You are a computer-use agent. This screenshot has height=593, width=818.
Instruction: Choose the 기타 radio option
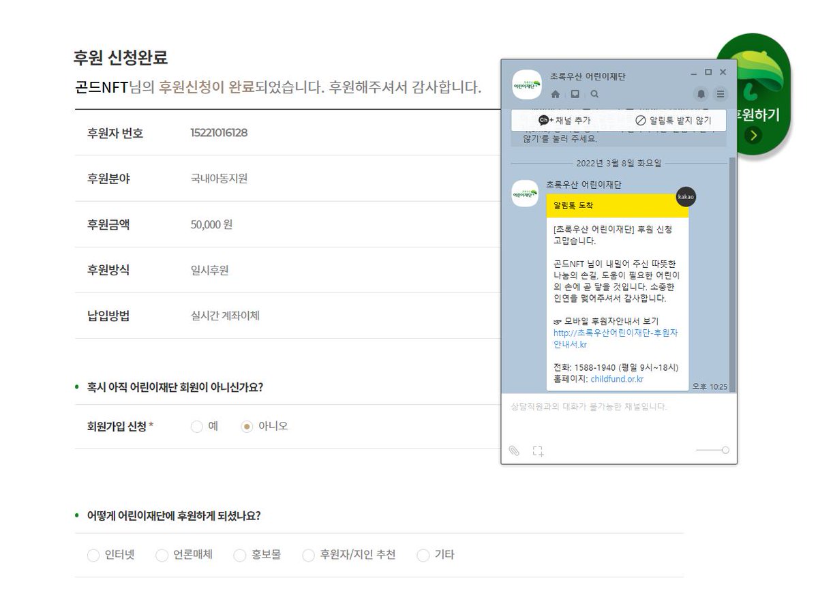pos(423,556)
